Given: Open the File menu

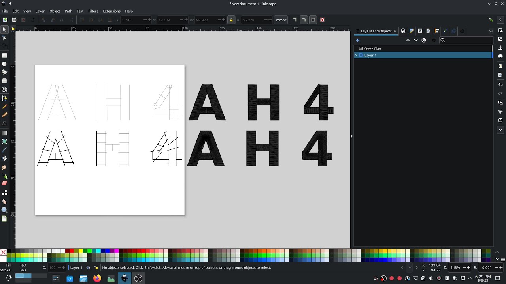Looking at the screenshot, I should point(5,11).
